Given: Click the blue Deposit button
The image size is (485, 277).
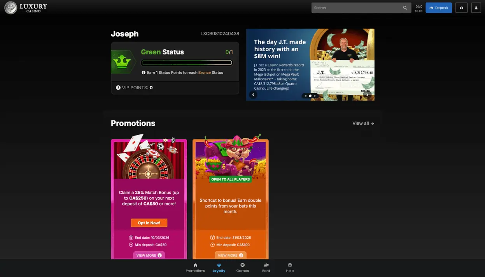Looking at the screenshot, I should (x=438, y=8).
